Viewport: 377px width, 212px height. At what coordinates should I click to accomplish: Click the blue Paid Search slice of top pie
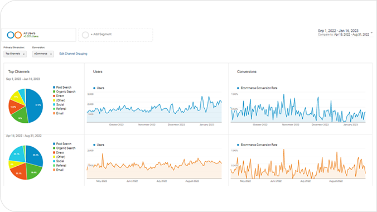35,105
